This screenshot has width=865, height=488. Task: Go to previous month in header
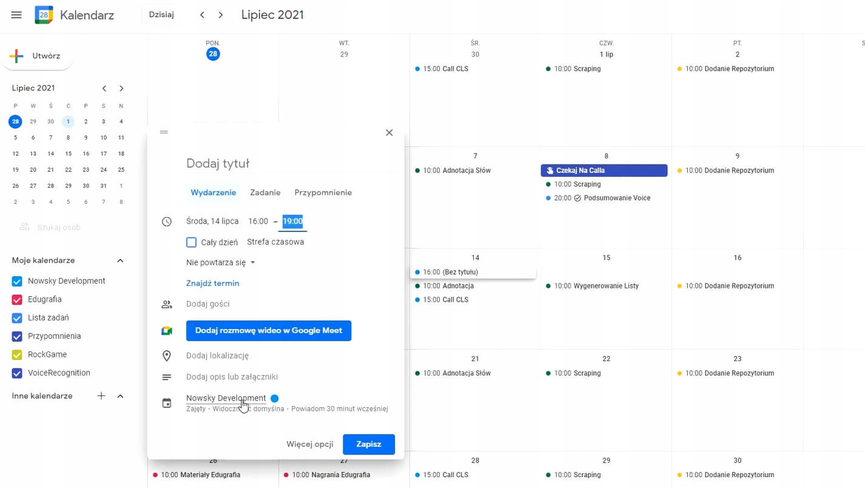pyautogui.click(x=203, y=15)
